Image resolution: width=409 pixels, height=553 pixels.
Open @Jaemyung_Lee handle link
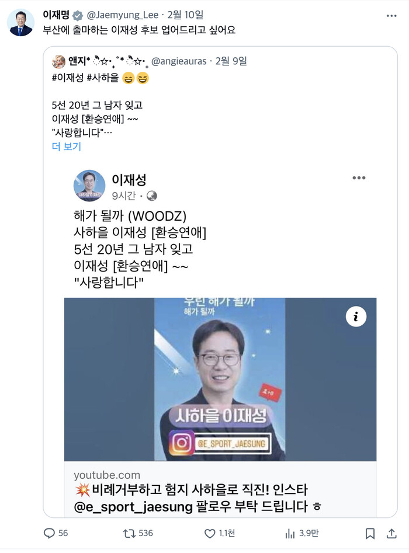pyautogui.click(x=123, y=15)
